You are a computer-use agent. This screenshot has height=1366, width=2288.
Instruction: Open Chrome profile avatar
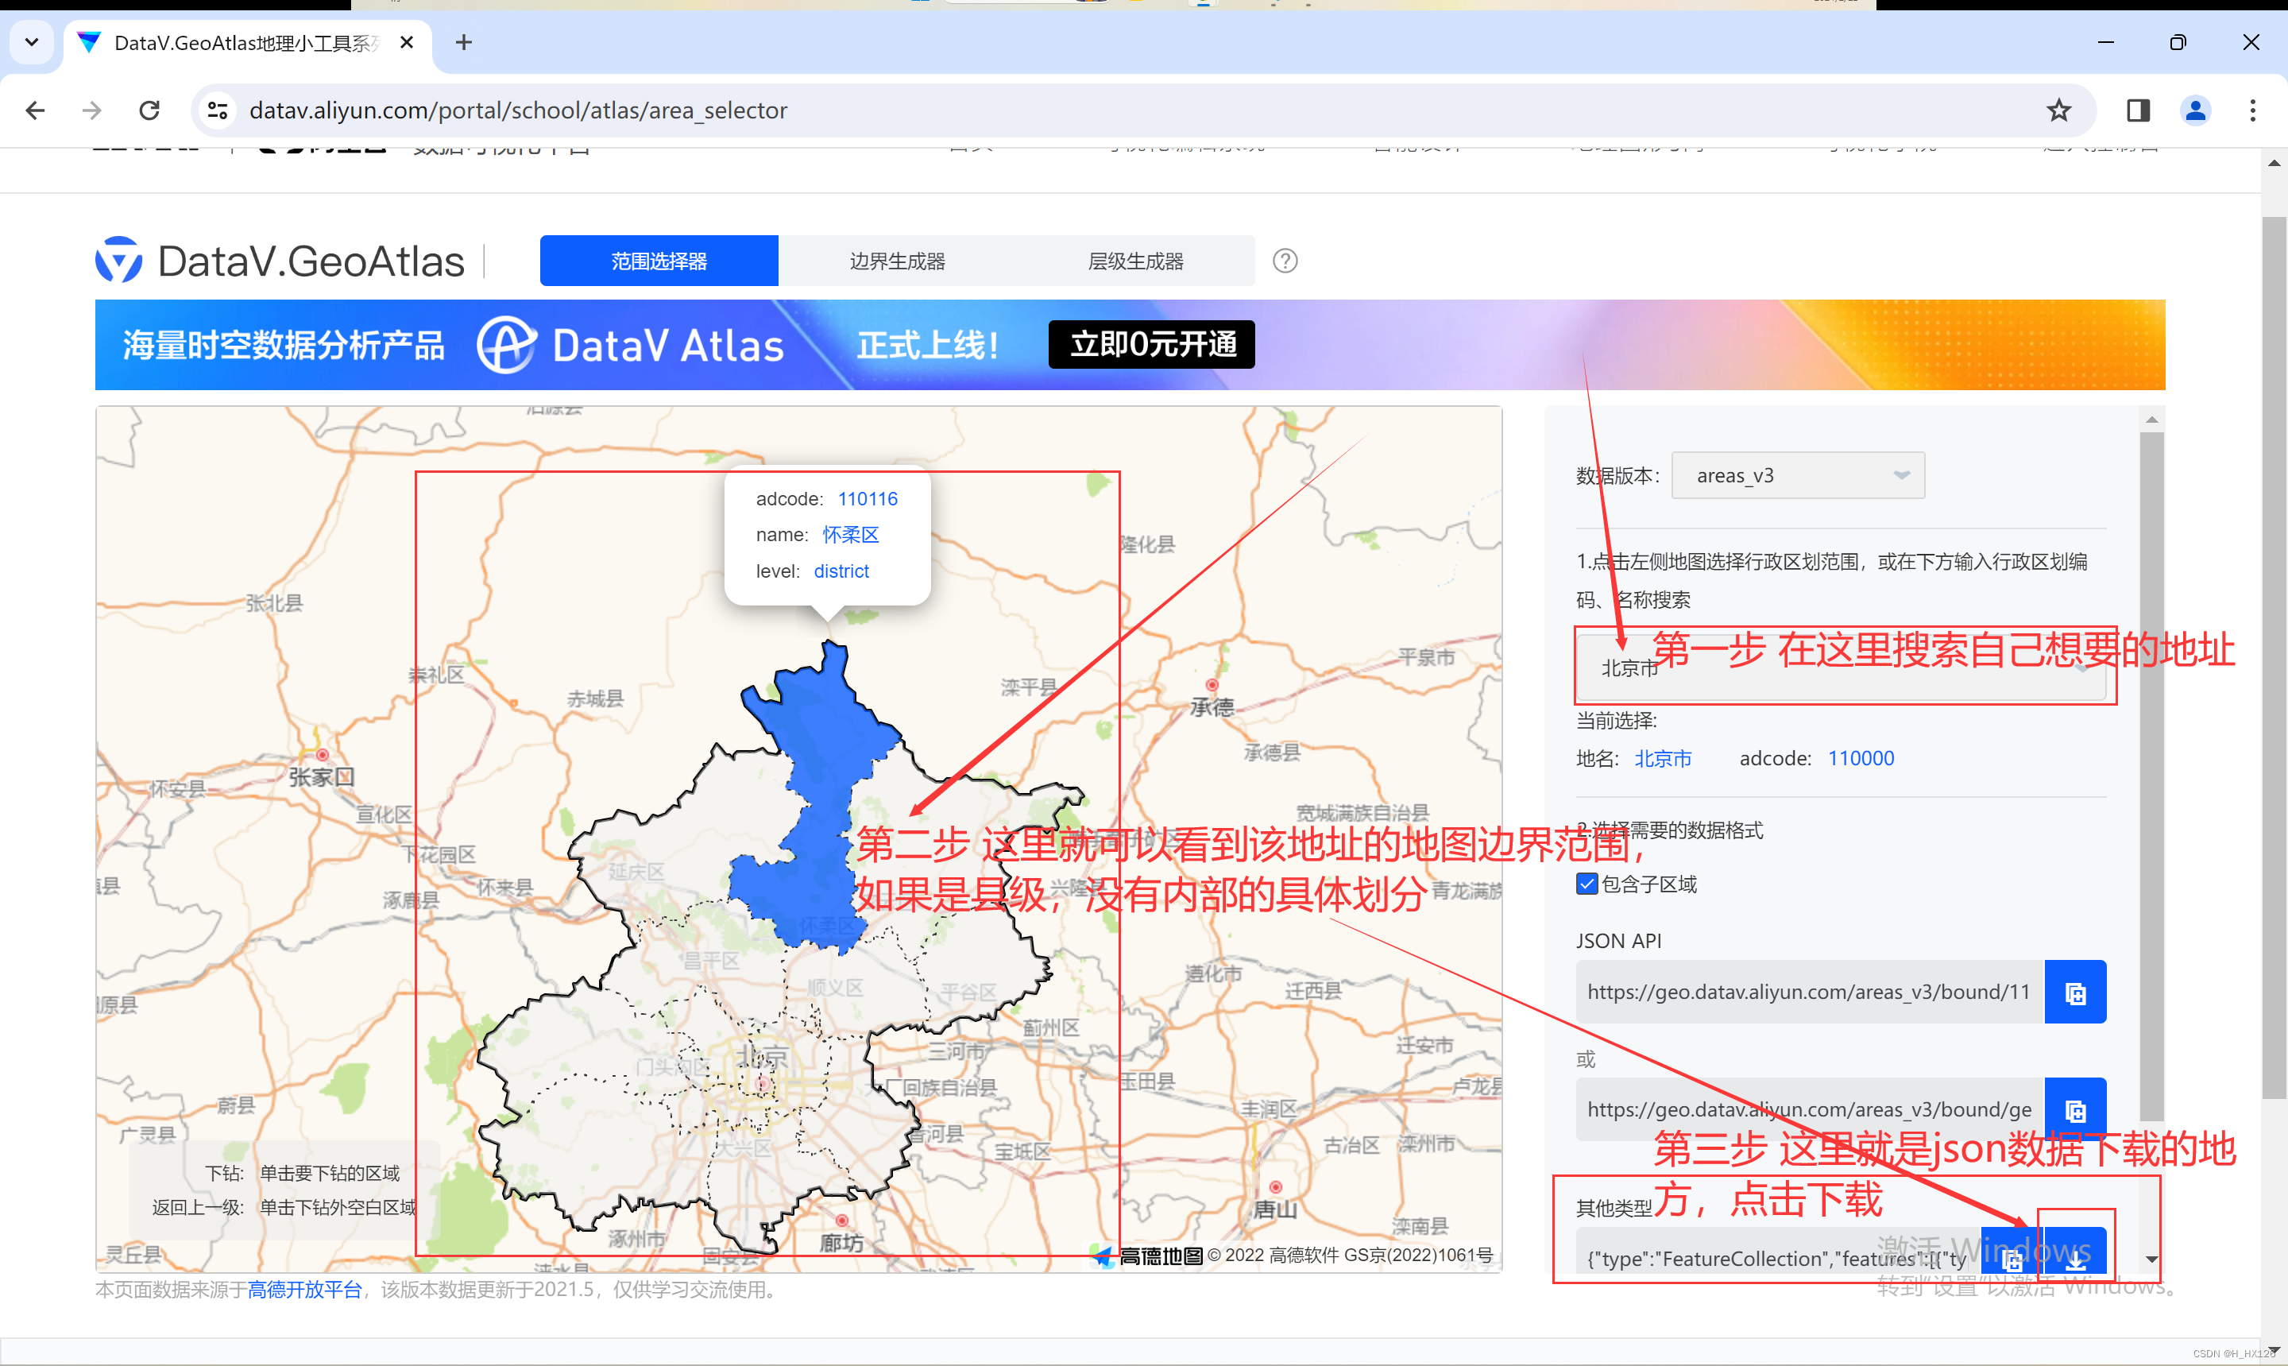[x=2195, y=110]
